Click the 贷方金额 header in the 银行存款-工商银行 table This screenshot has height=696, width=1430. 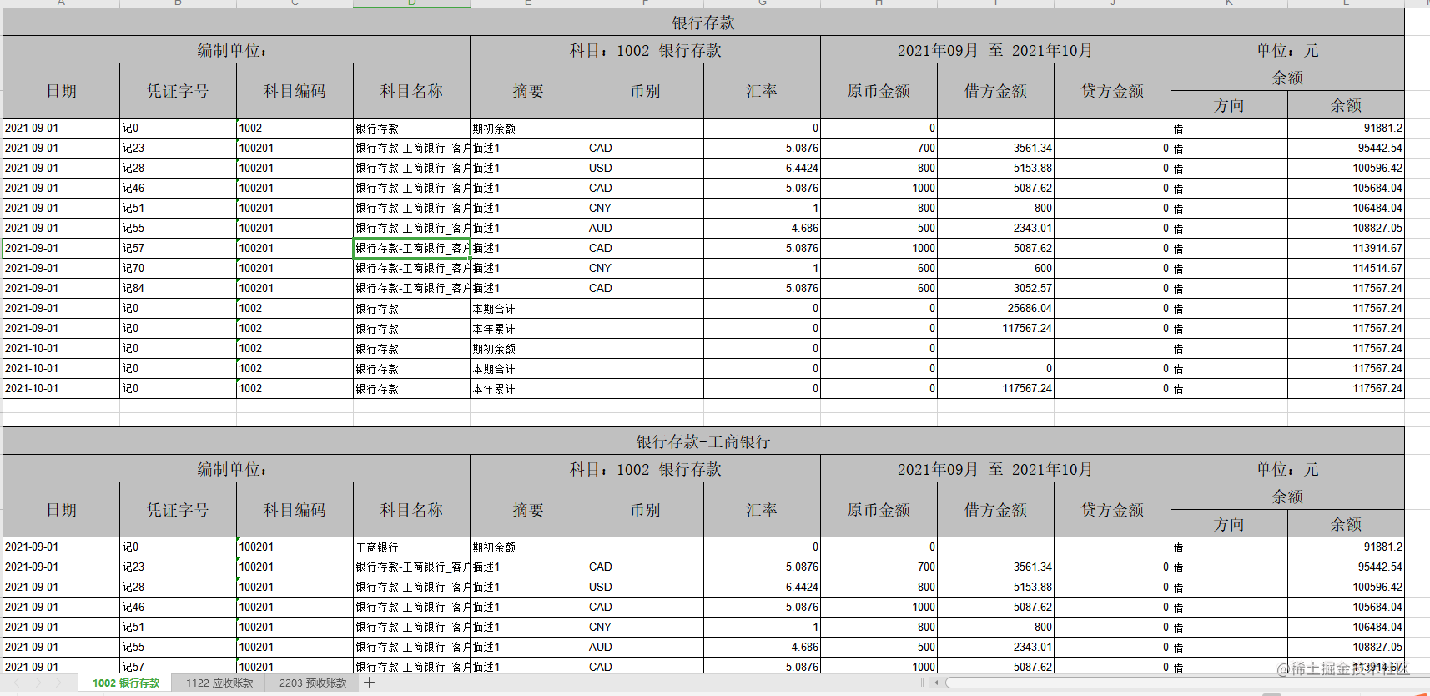pos(1112,510)
